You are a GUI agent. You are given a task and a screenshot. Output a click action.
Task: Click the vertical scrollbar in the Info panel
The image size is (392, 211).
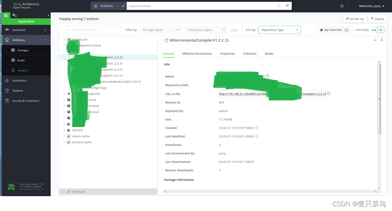(379, 99)
